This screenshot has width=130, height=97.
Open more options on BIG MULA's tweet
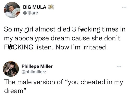124,7
